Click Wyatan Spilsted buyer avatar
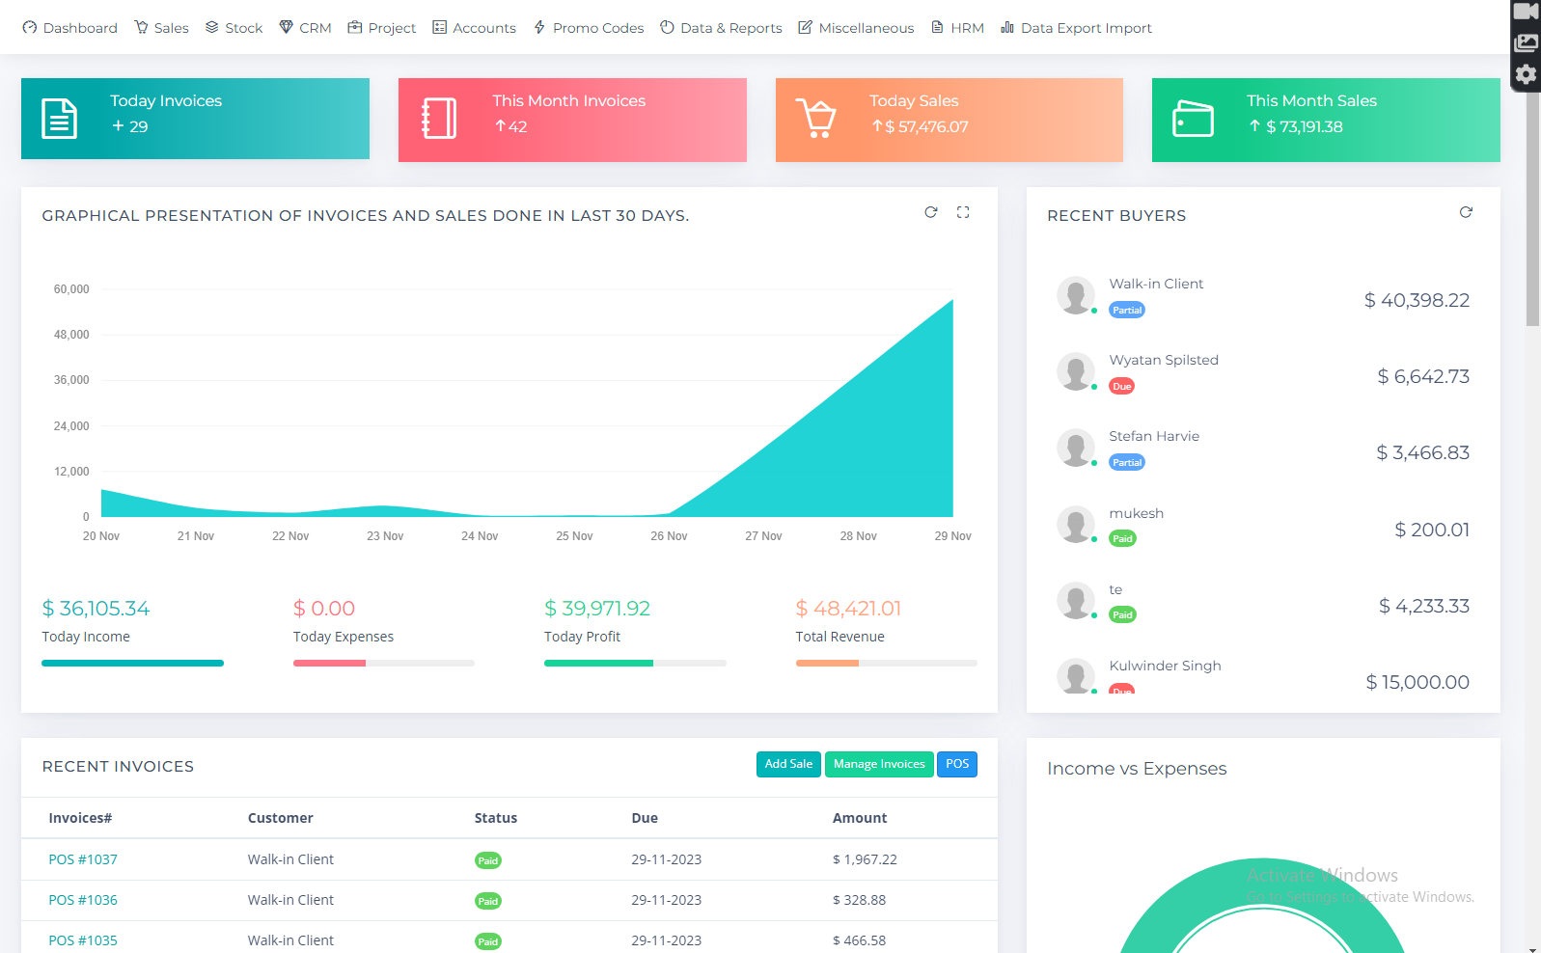 point(1076,371)
